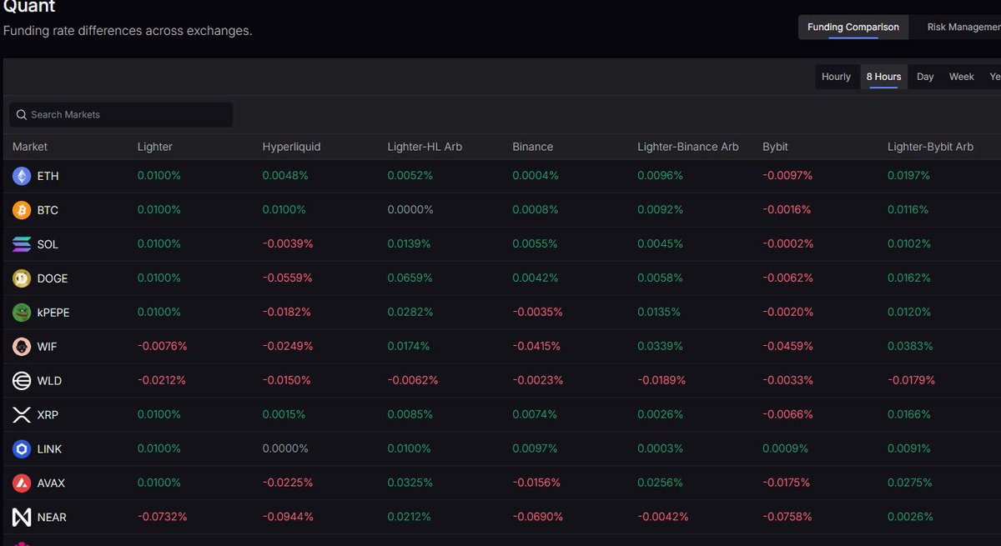Screen dimensions: 1001x546
Task: Open the DOGE market name
Action: click(53, 279)
